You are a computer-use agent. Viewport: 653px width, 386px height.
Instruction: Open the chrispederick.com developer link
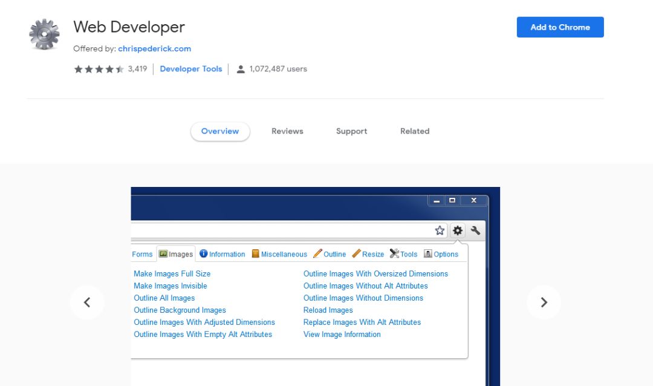(x=154, y=48)
